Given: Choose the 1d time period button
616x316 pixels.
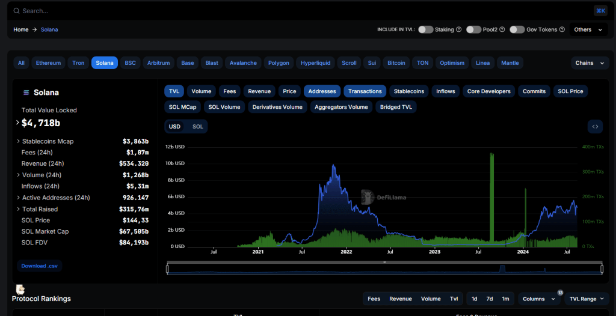Looking at the screenshot, I should point(474,299).
